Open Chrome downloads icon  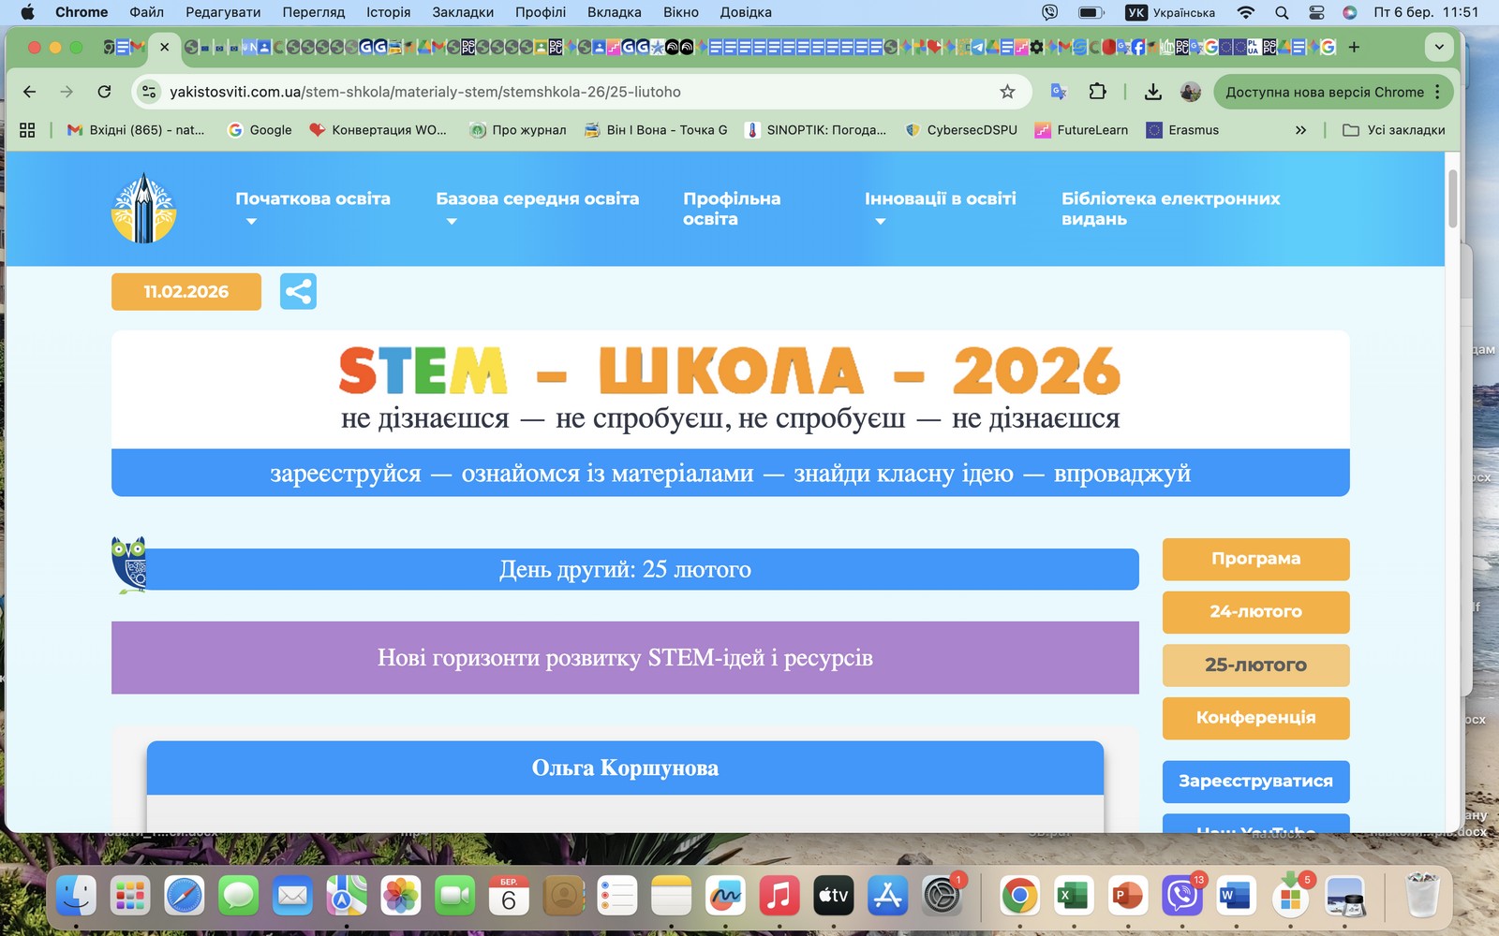[1153, 92]
